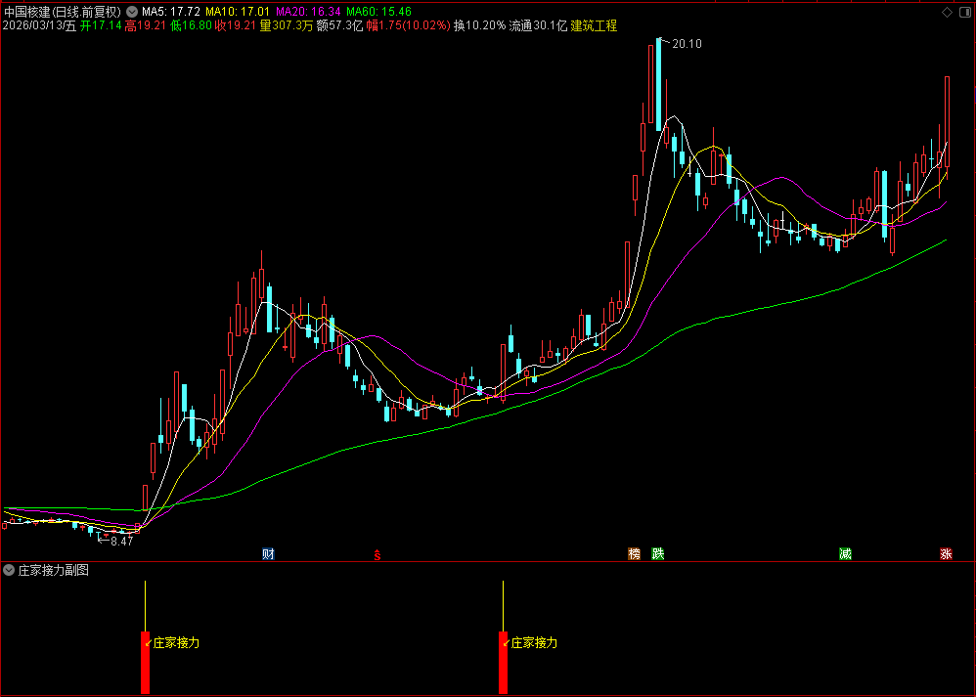
Task: Click the 换10.20% turnover rate
Action: (480, 25)
